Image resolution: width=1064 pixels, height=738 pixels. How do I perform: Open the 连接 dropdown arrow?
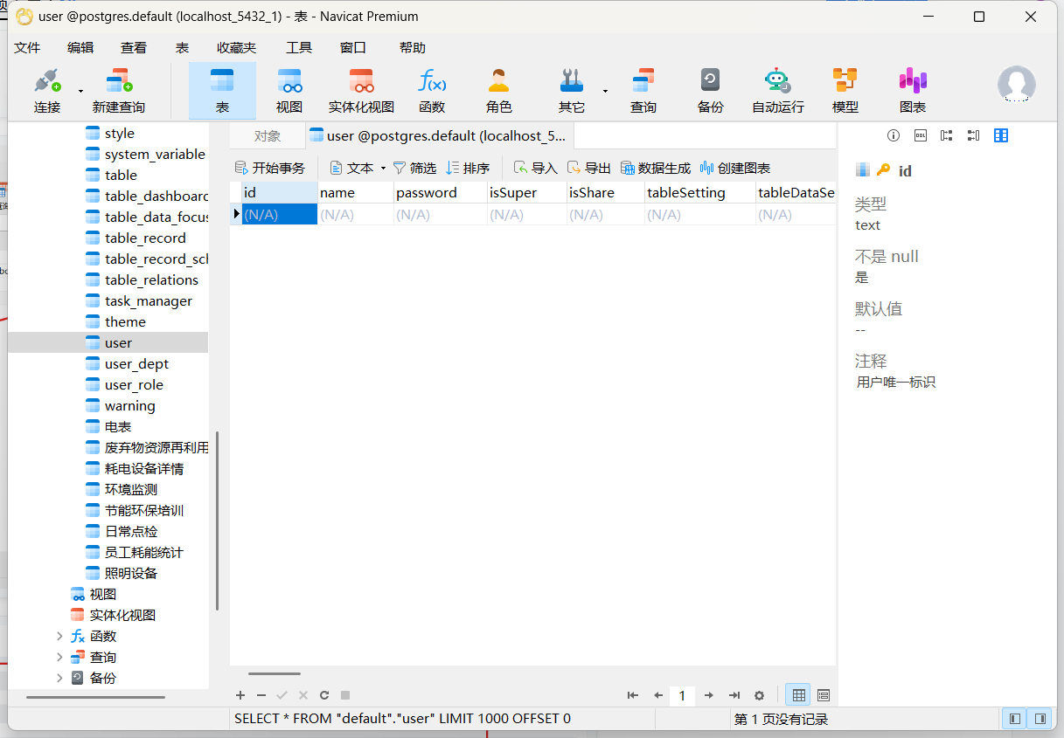(80, 91)
